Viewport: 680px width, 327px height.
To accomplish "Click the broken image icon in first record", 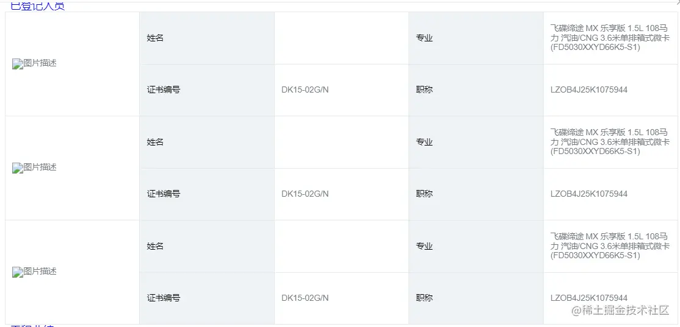I will (16, 63).
